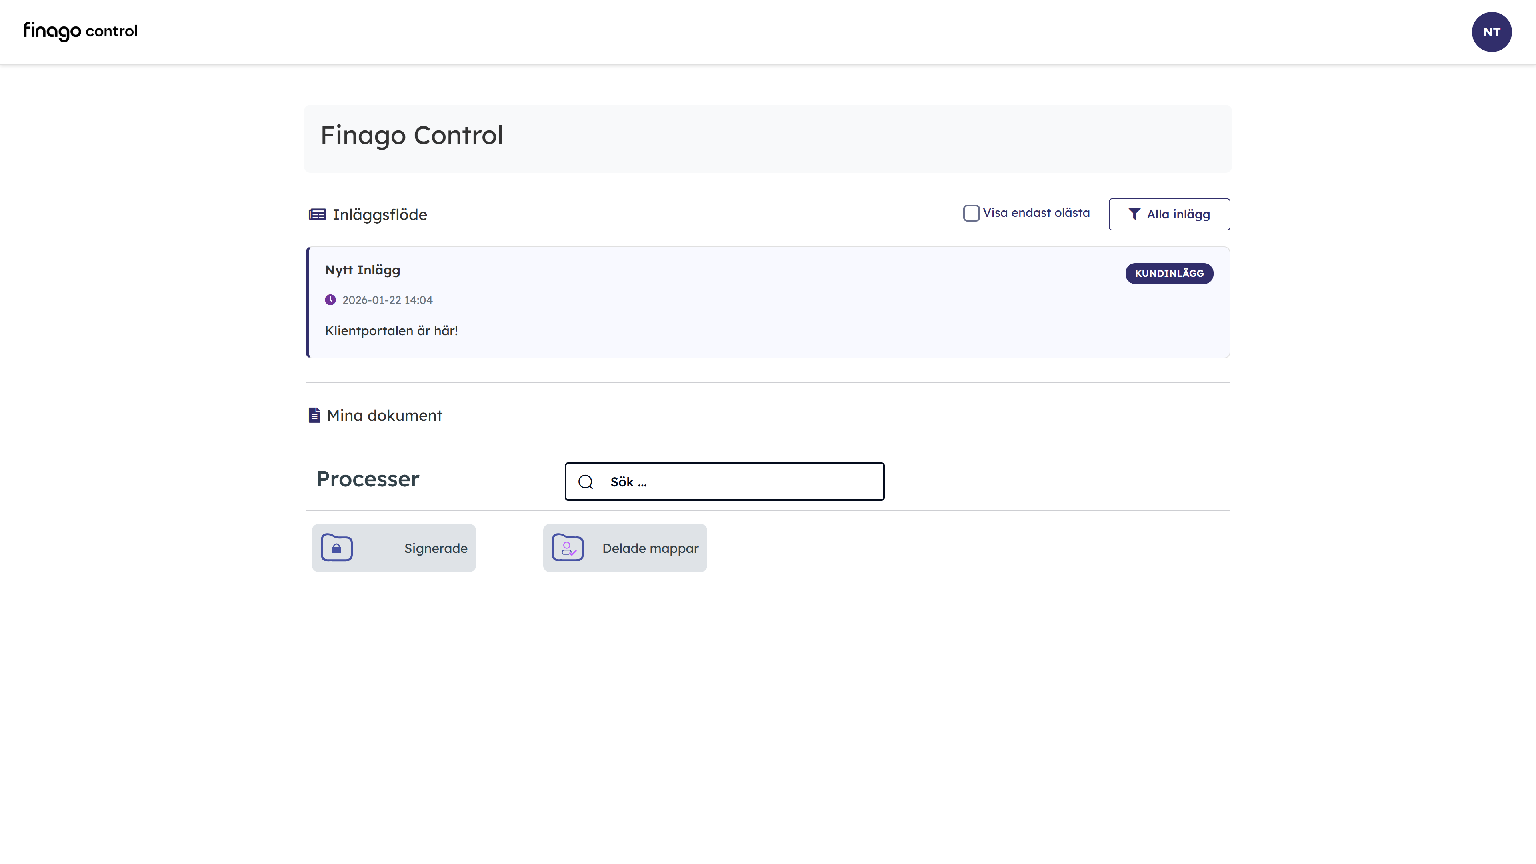This screenshot has height=864, width=1536.
Task: Click the search magnifier icon
Action: coord(586,482)
